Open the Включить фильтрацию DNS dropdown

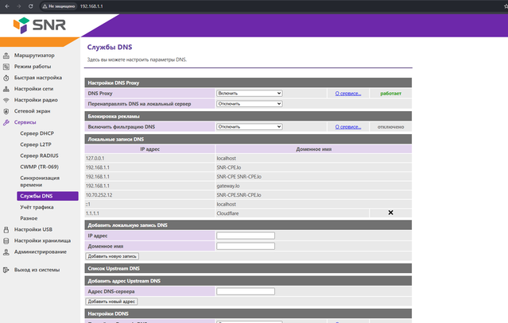coord(249,127)
